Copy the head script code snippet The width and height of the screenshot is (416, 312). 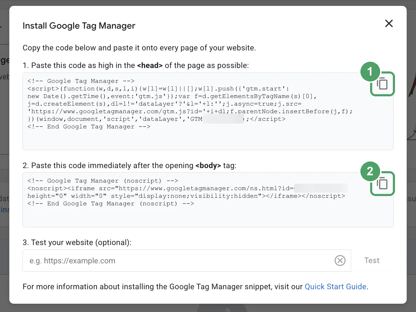click(382, 84)
